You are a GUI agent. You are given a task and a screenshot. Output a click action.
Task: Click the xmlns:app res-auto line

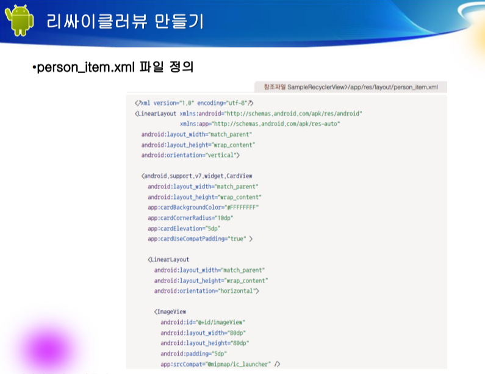tap(260, 124)
